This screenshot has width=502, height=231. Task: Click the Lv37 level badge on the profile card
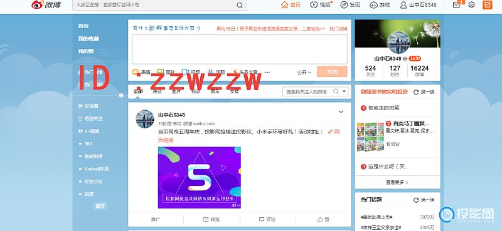[415, 58]
